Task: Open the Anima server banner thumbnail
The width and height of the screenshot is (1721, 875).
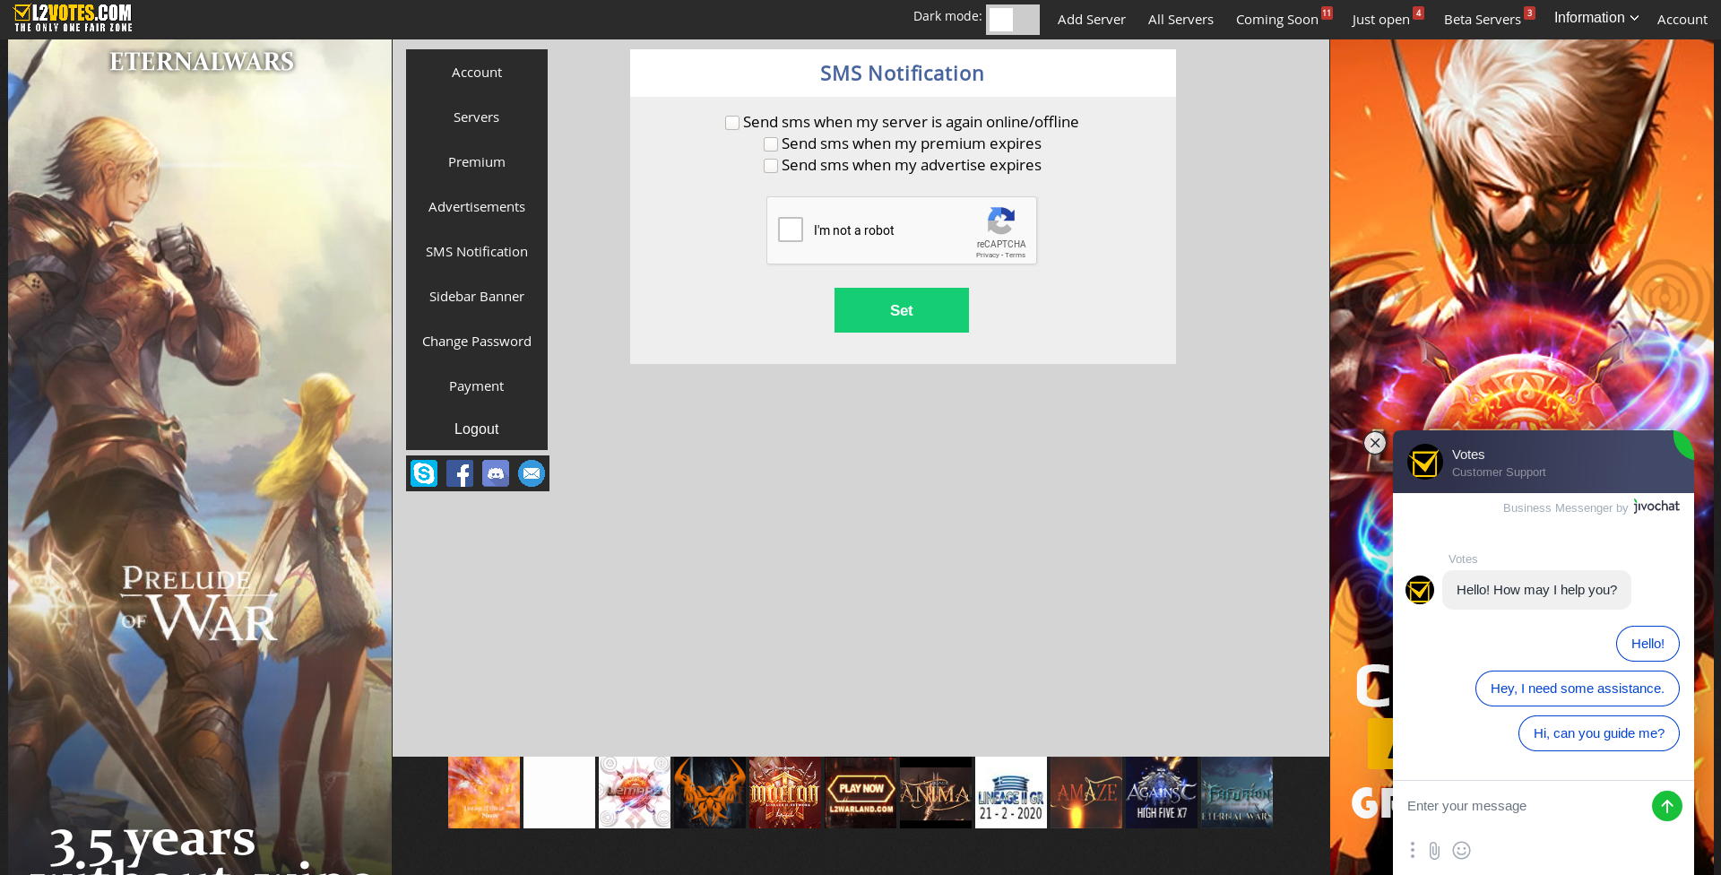Action: click(x=936, y=793)
